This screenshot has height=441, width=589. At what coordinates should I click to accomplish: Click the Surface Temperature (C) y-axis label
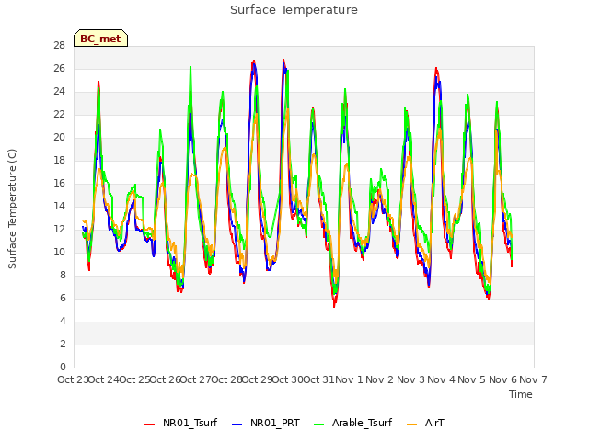(x=12, y=209)
